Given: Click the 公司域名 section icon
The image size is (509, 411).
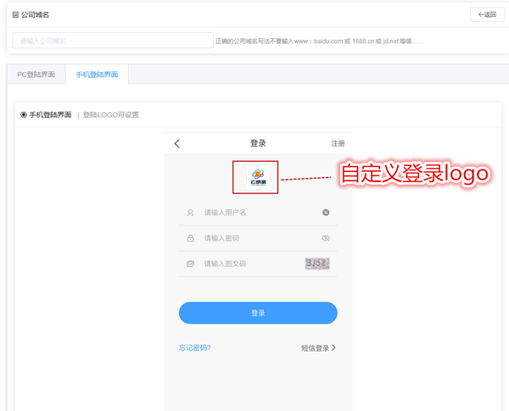Looking at the screenshot, I should (15, 14).
